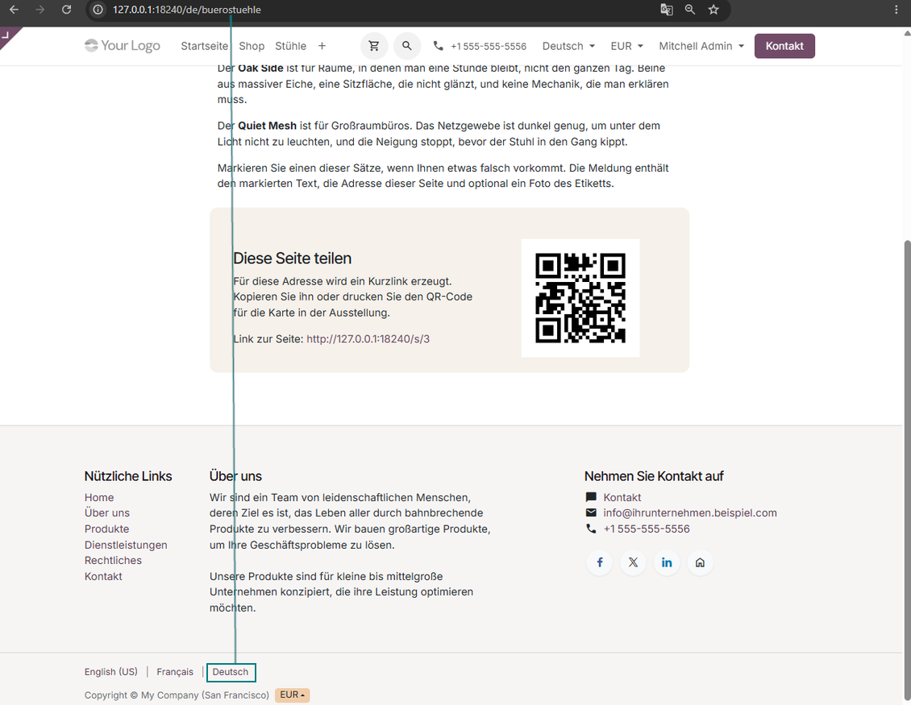Click the purple Kontakt button
Image resolution: width=911 pixels, height=705 pixels.
(784, 46)
